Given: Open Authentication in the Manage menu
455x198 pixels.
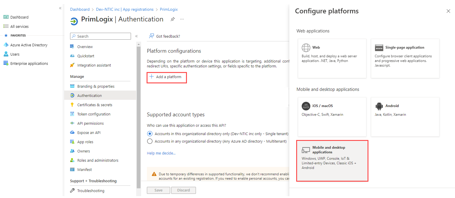Looking at the screenshot, I should tap(100, 95).
